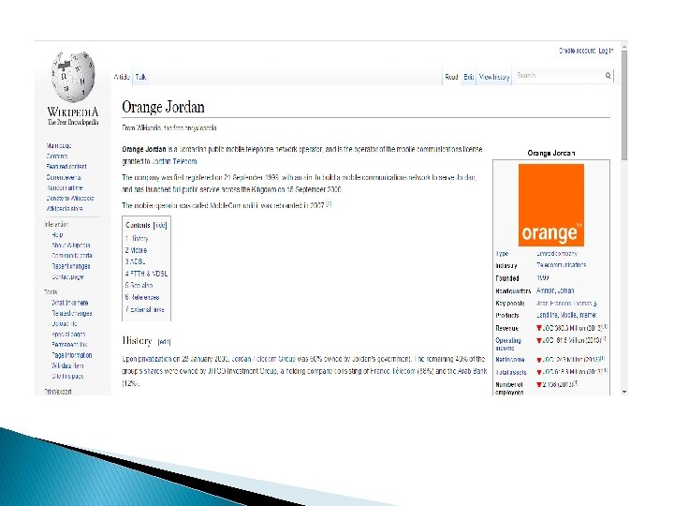Select the Article tab
Viewport: 674px width, 506px height.
tap(122, 77)
